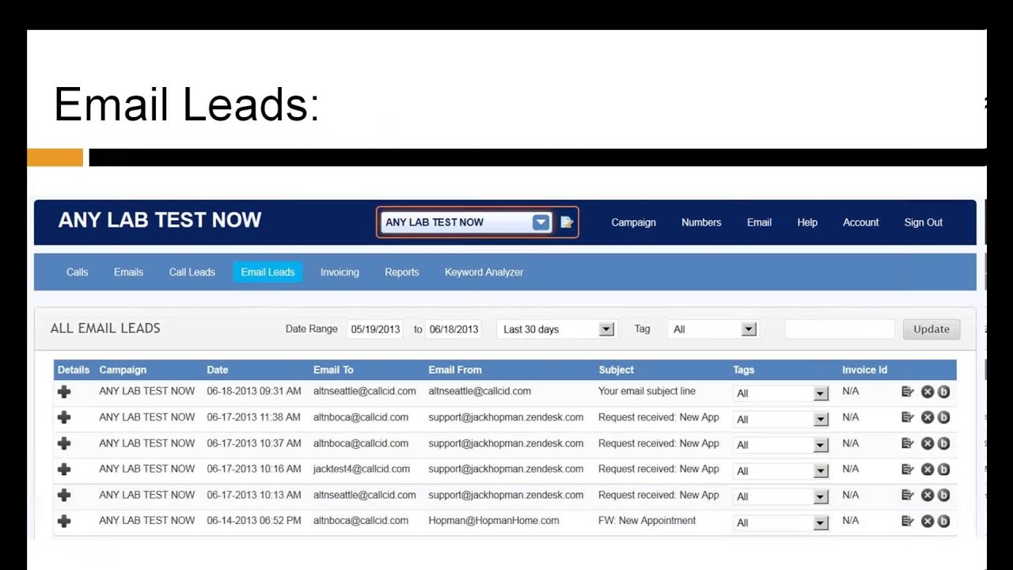Open the Email top menu
The width and height of the screenshot is (1013, 570).
[x=759, y=222]
